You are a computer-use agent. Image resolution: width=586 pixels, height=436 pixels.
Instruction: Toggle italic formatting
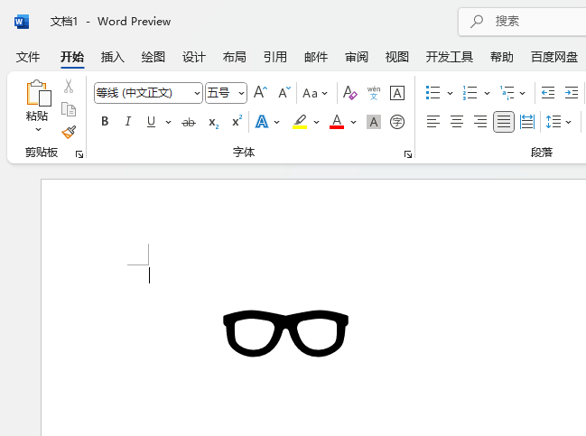[x=127, y=122]
